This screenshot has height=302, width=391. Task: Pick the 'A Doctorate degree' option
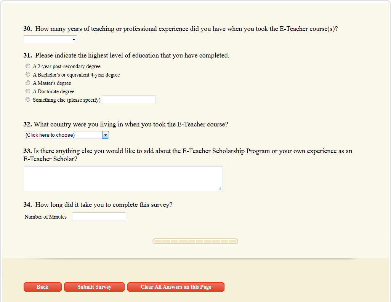(28, 91)
